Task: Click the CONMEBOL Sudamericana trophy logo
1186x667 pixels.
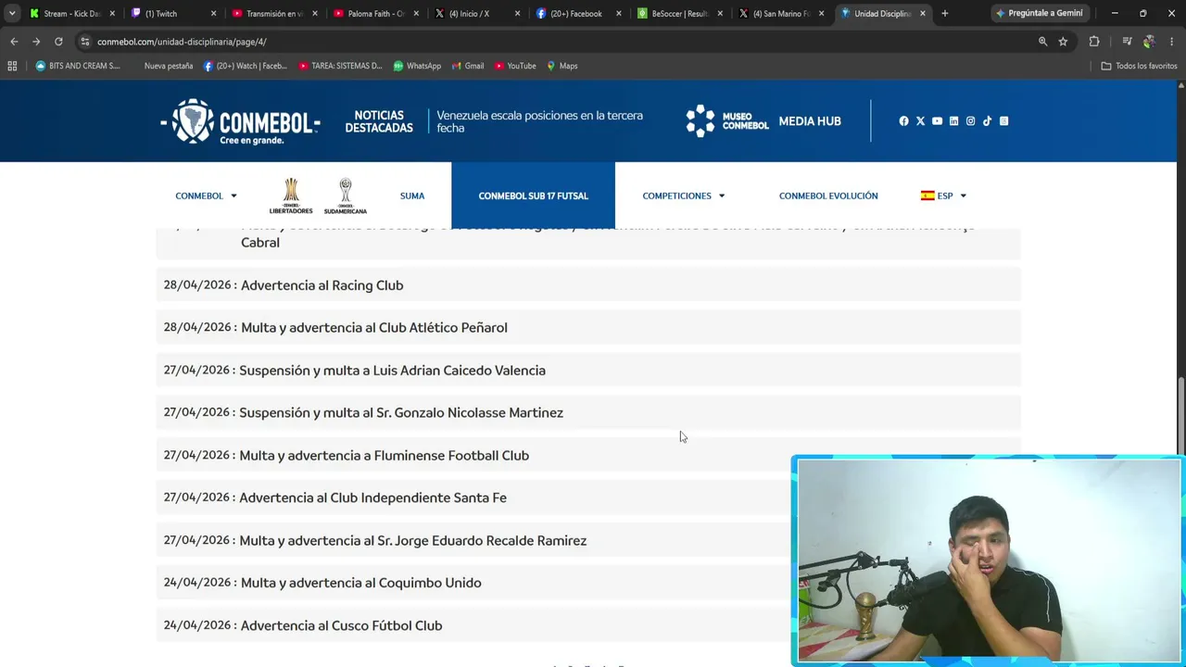Action: [346, 195]
